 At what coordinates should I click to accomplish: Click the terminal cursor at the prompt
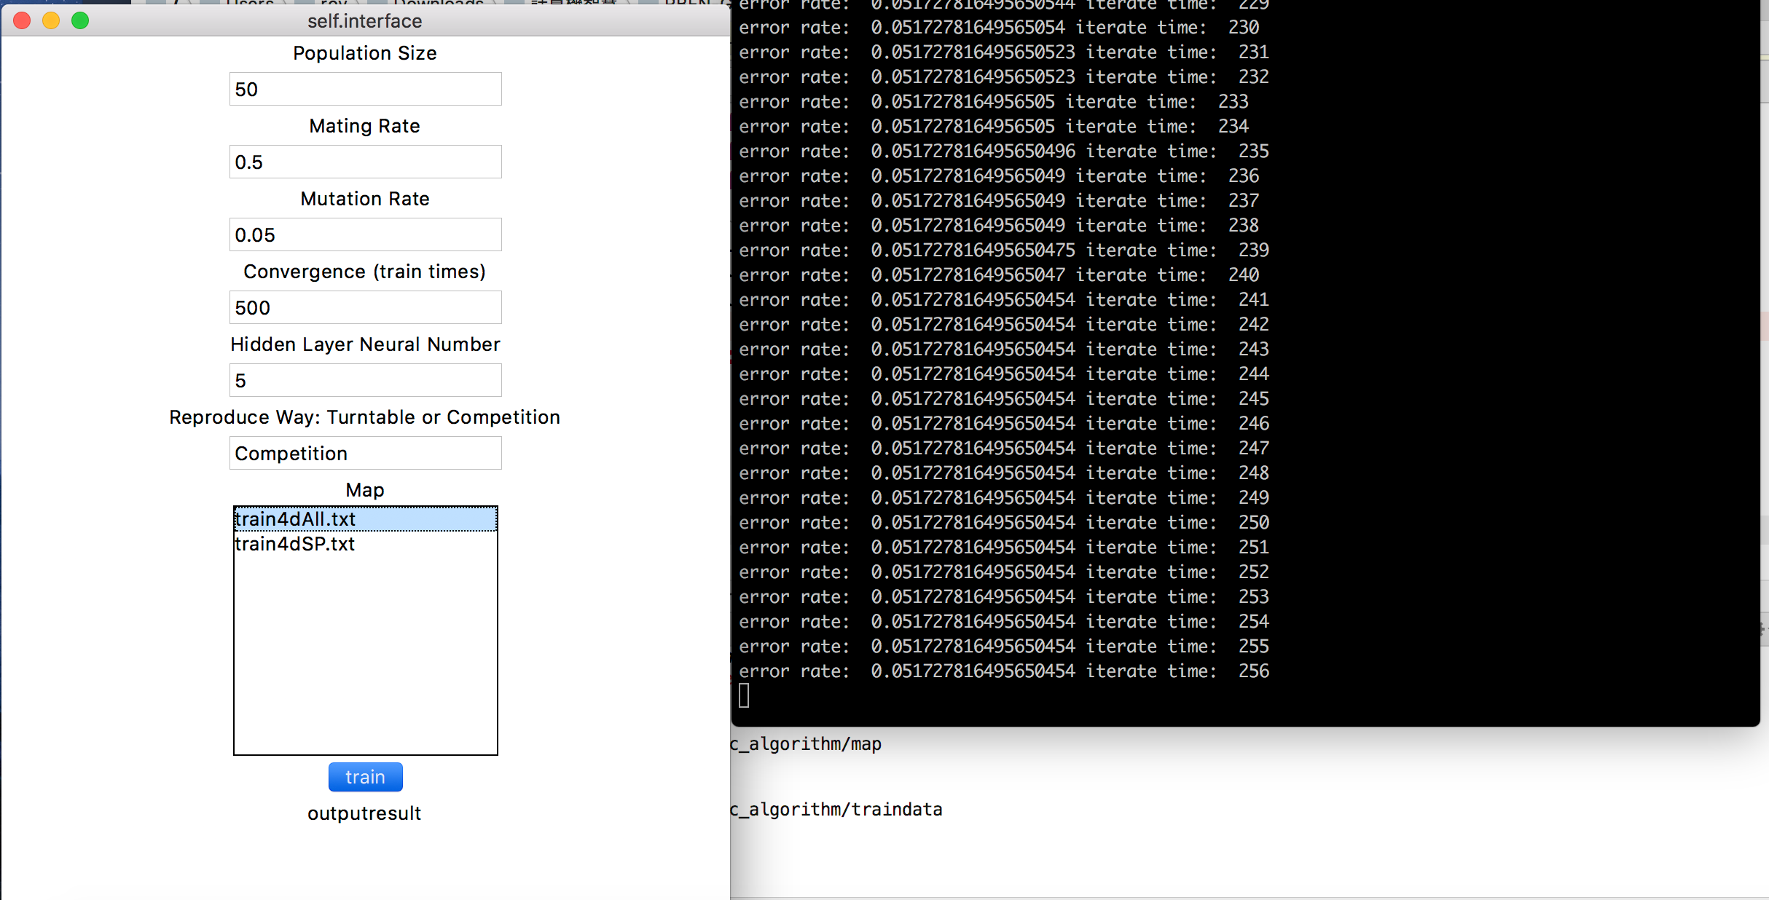(744, 696)
